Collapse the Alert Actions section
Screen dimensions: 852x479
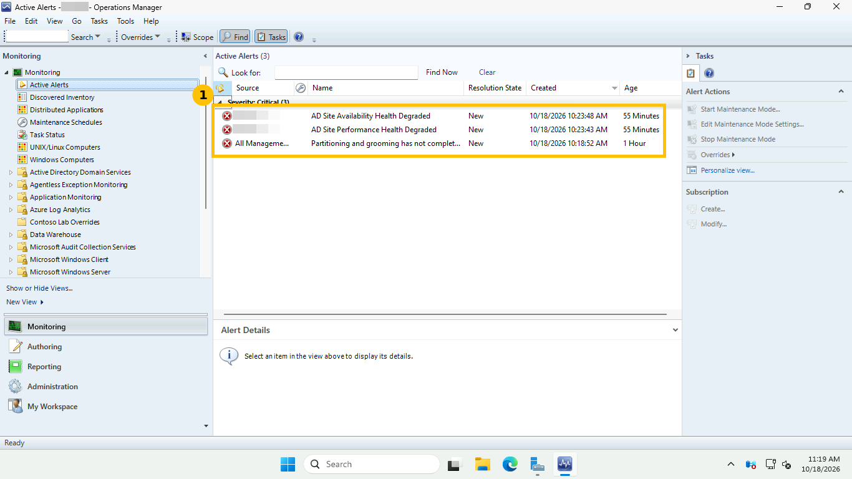[x=841, y=92]
